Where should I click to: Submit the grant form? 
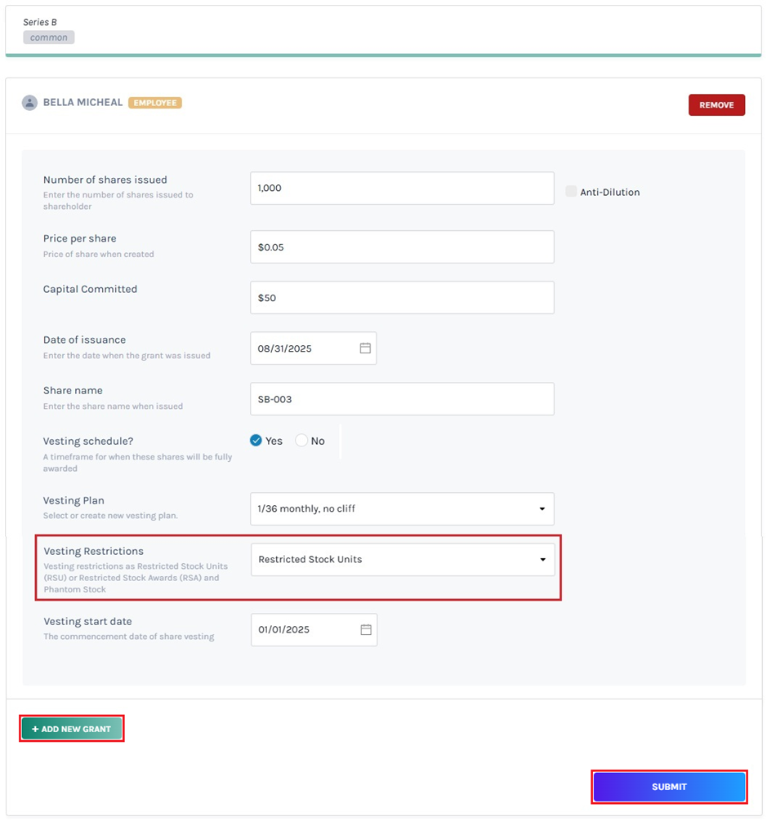click(668, 786)
